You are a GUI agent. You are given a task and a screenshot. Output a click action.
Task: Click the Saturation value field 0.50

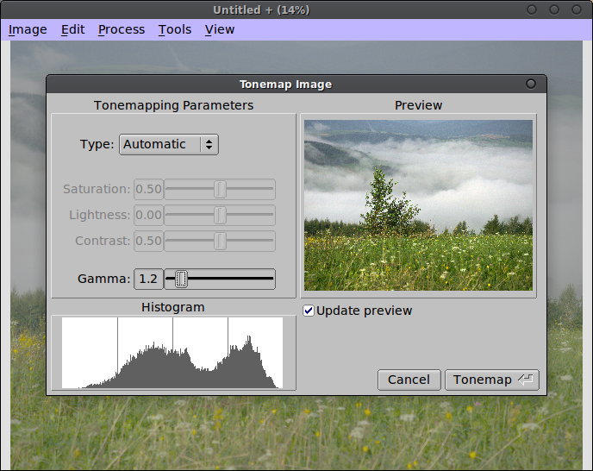(x=148, y=189)
